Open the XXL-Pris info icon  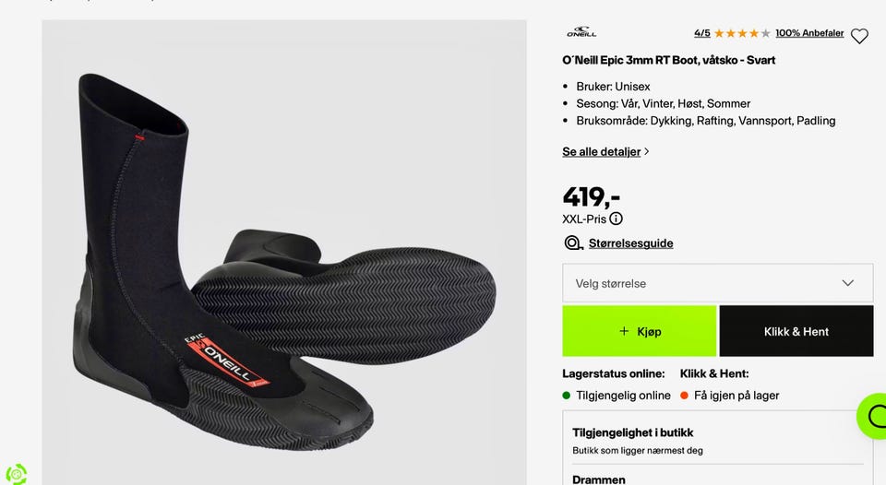pyautogui.click(x=616, y=219)
